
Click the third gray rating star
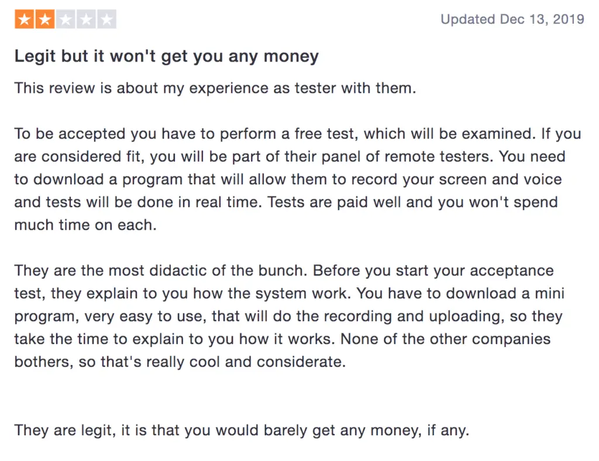click(66, 19)
